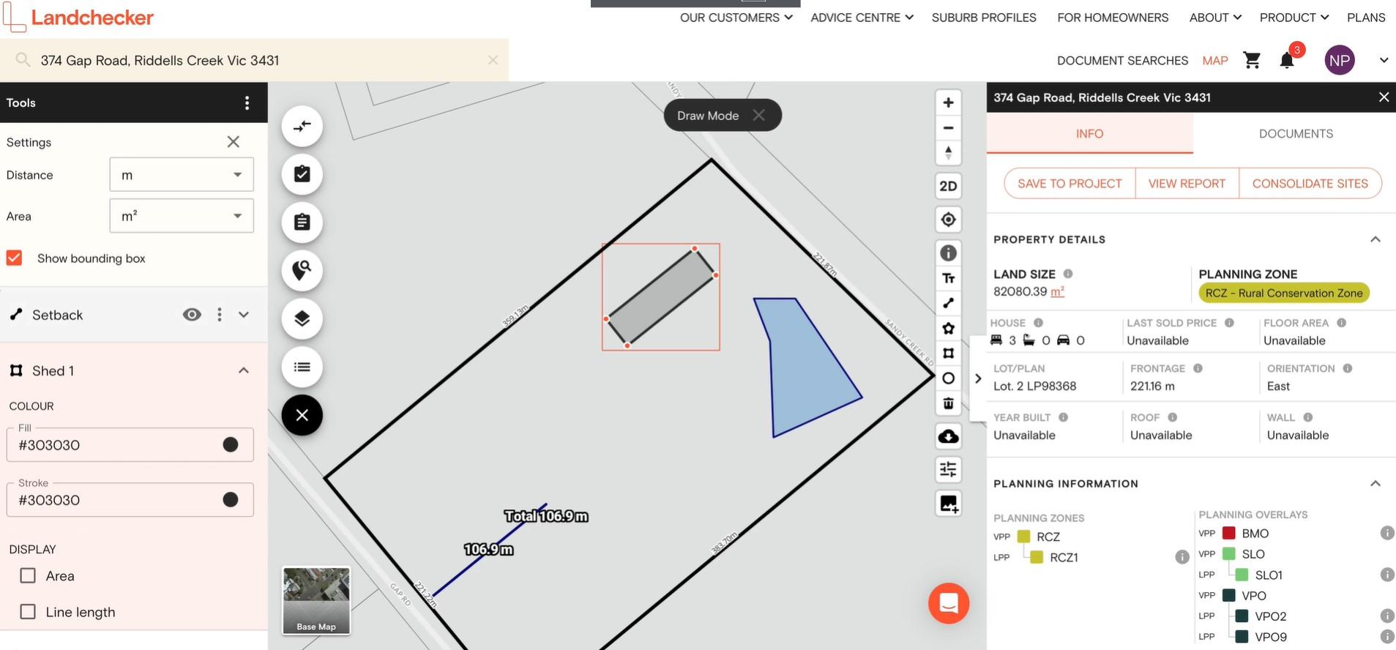Screen dimensions: 1396x650
Task: Click the cloud download icon
Action: tap(948, 437)
